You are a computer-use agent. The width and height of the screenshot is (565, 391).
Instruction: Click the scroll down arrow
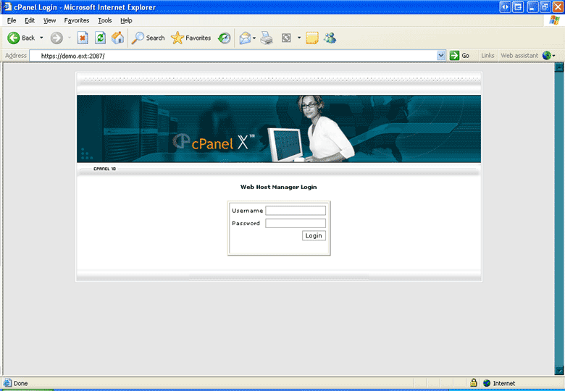pyautogui.click(x=559, y=371)
